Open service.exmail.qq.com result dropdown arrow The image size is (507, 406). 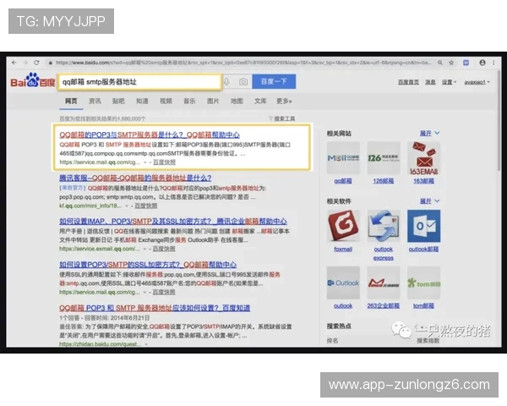pos(144,249)
